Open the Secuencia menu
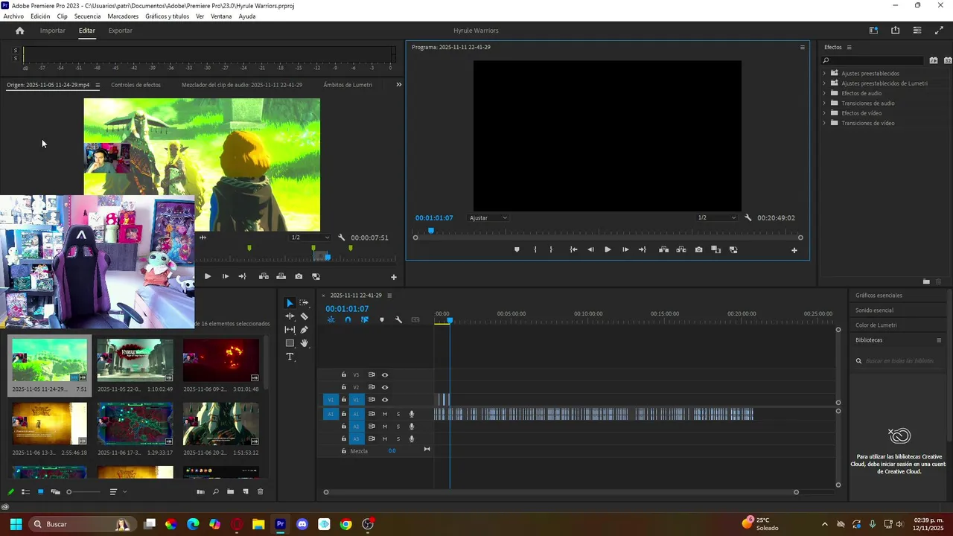 pos(87,16)
